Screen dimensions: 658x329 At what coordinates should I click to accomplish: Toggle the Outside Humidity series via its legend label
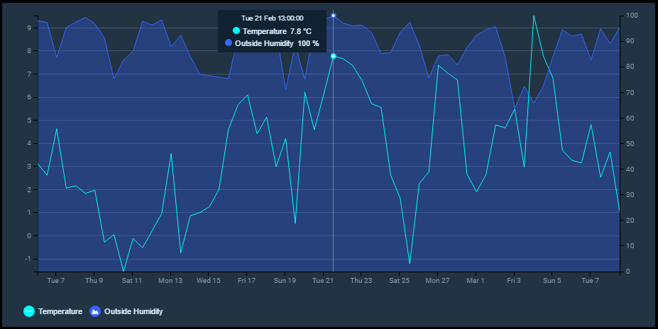(x=133, y=311)
